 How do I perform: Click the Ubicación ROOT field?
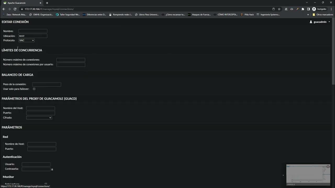point(33,36)
